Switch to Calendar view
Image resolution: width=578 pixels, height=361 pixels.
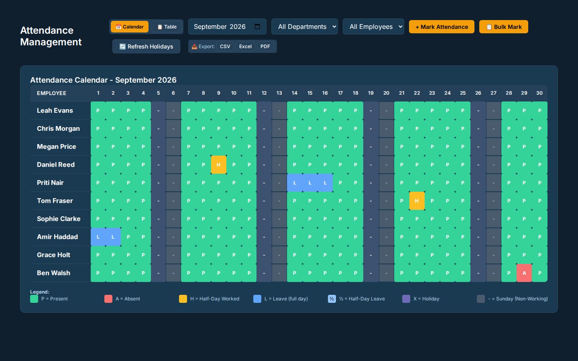tap(130, 27)
